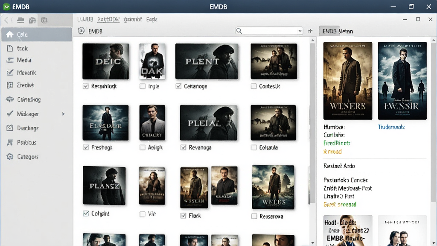Check the Irgie checkbox

tap(143, 86)
